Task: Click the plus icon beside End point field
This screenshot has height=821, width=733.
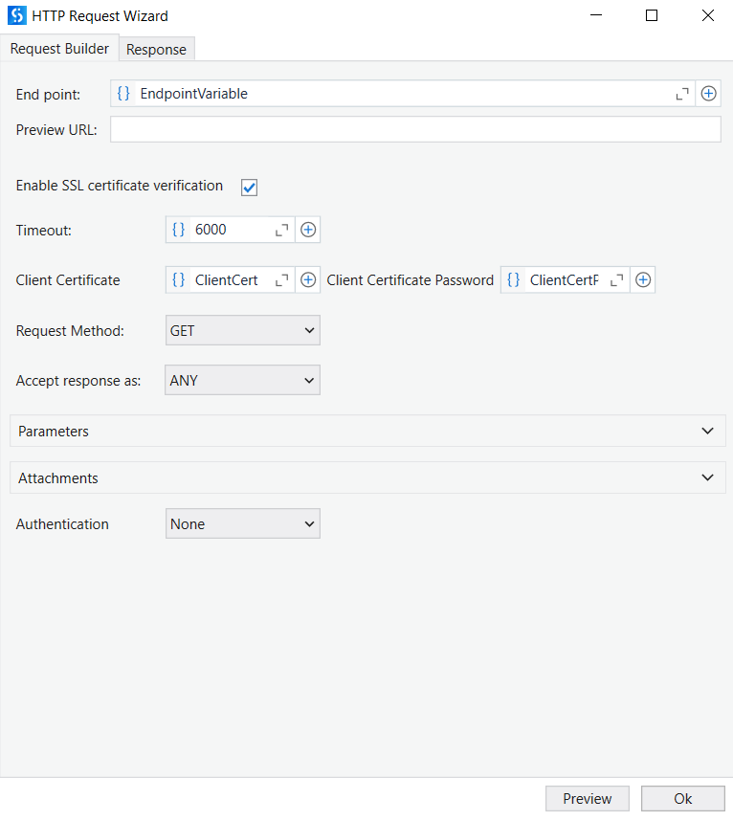Action: 708,94
